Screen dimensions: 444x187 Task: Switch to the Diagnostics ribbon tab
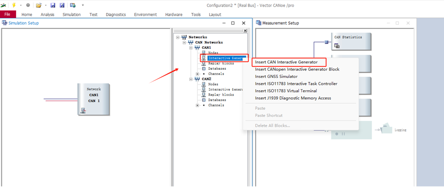coord(115,14)
